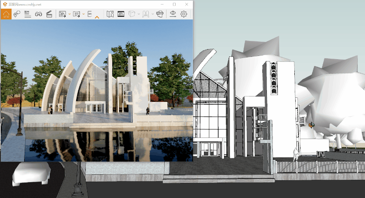Click the screenshot export icon
This screenshot has height=198, width=365.
coord(63,14)
